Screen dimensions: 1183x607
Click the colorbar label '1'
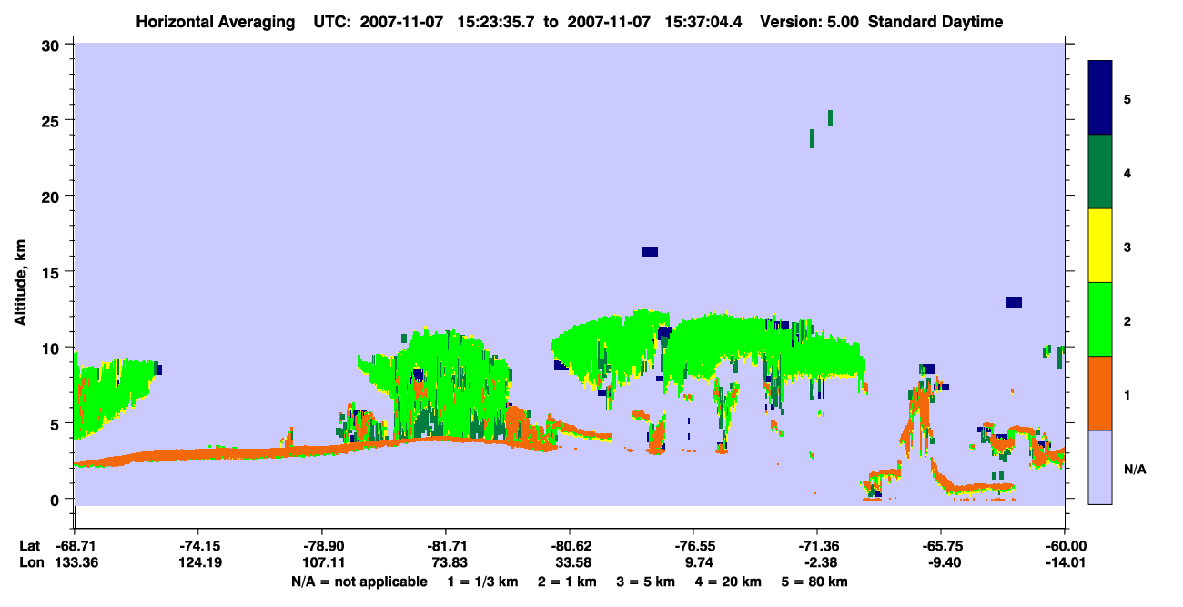pyautogui.click(x=1128, y=394)
